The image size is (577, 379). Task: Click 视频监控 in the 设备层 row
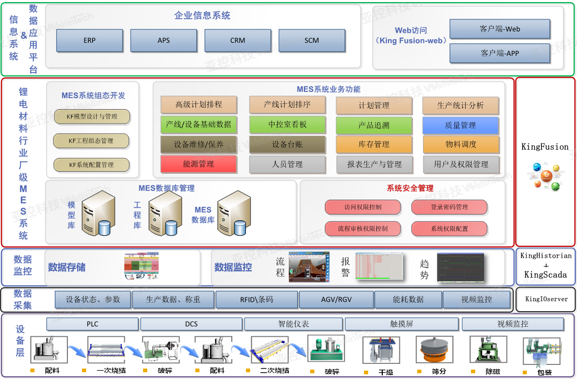(x=513, y=324)
